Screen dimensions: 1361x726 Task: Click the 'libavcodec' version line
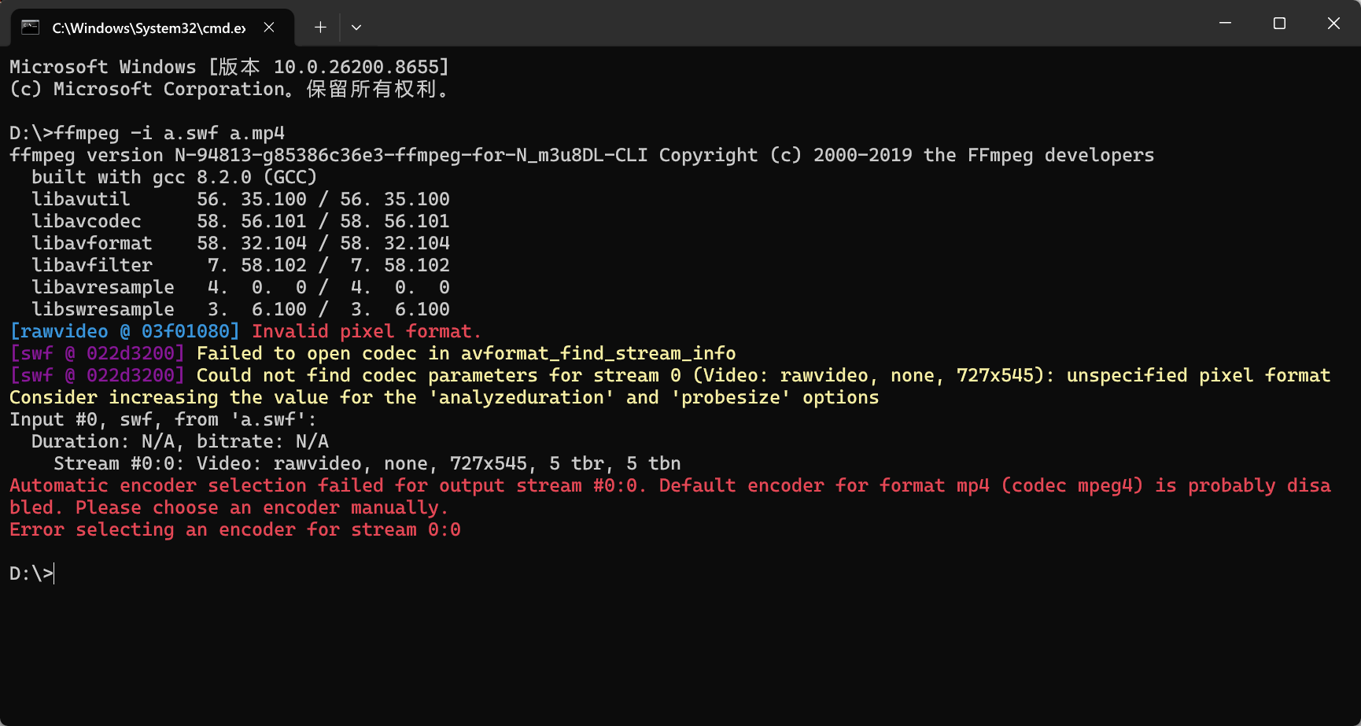point(241,221)
